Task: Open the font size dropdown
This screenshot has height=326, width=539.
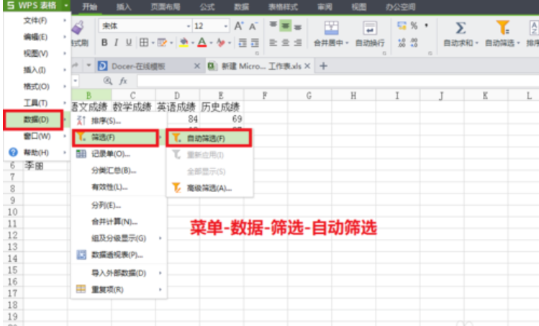Action: (x=225, y=26)
